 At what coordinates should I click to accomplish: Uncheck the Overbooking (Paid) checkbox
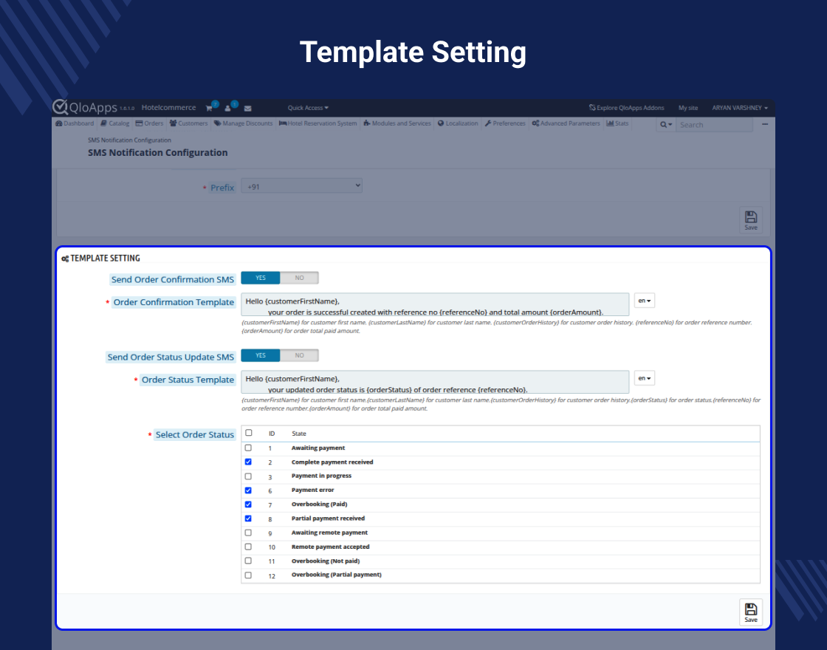[x=248, y=504]
